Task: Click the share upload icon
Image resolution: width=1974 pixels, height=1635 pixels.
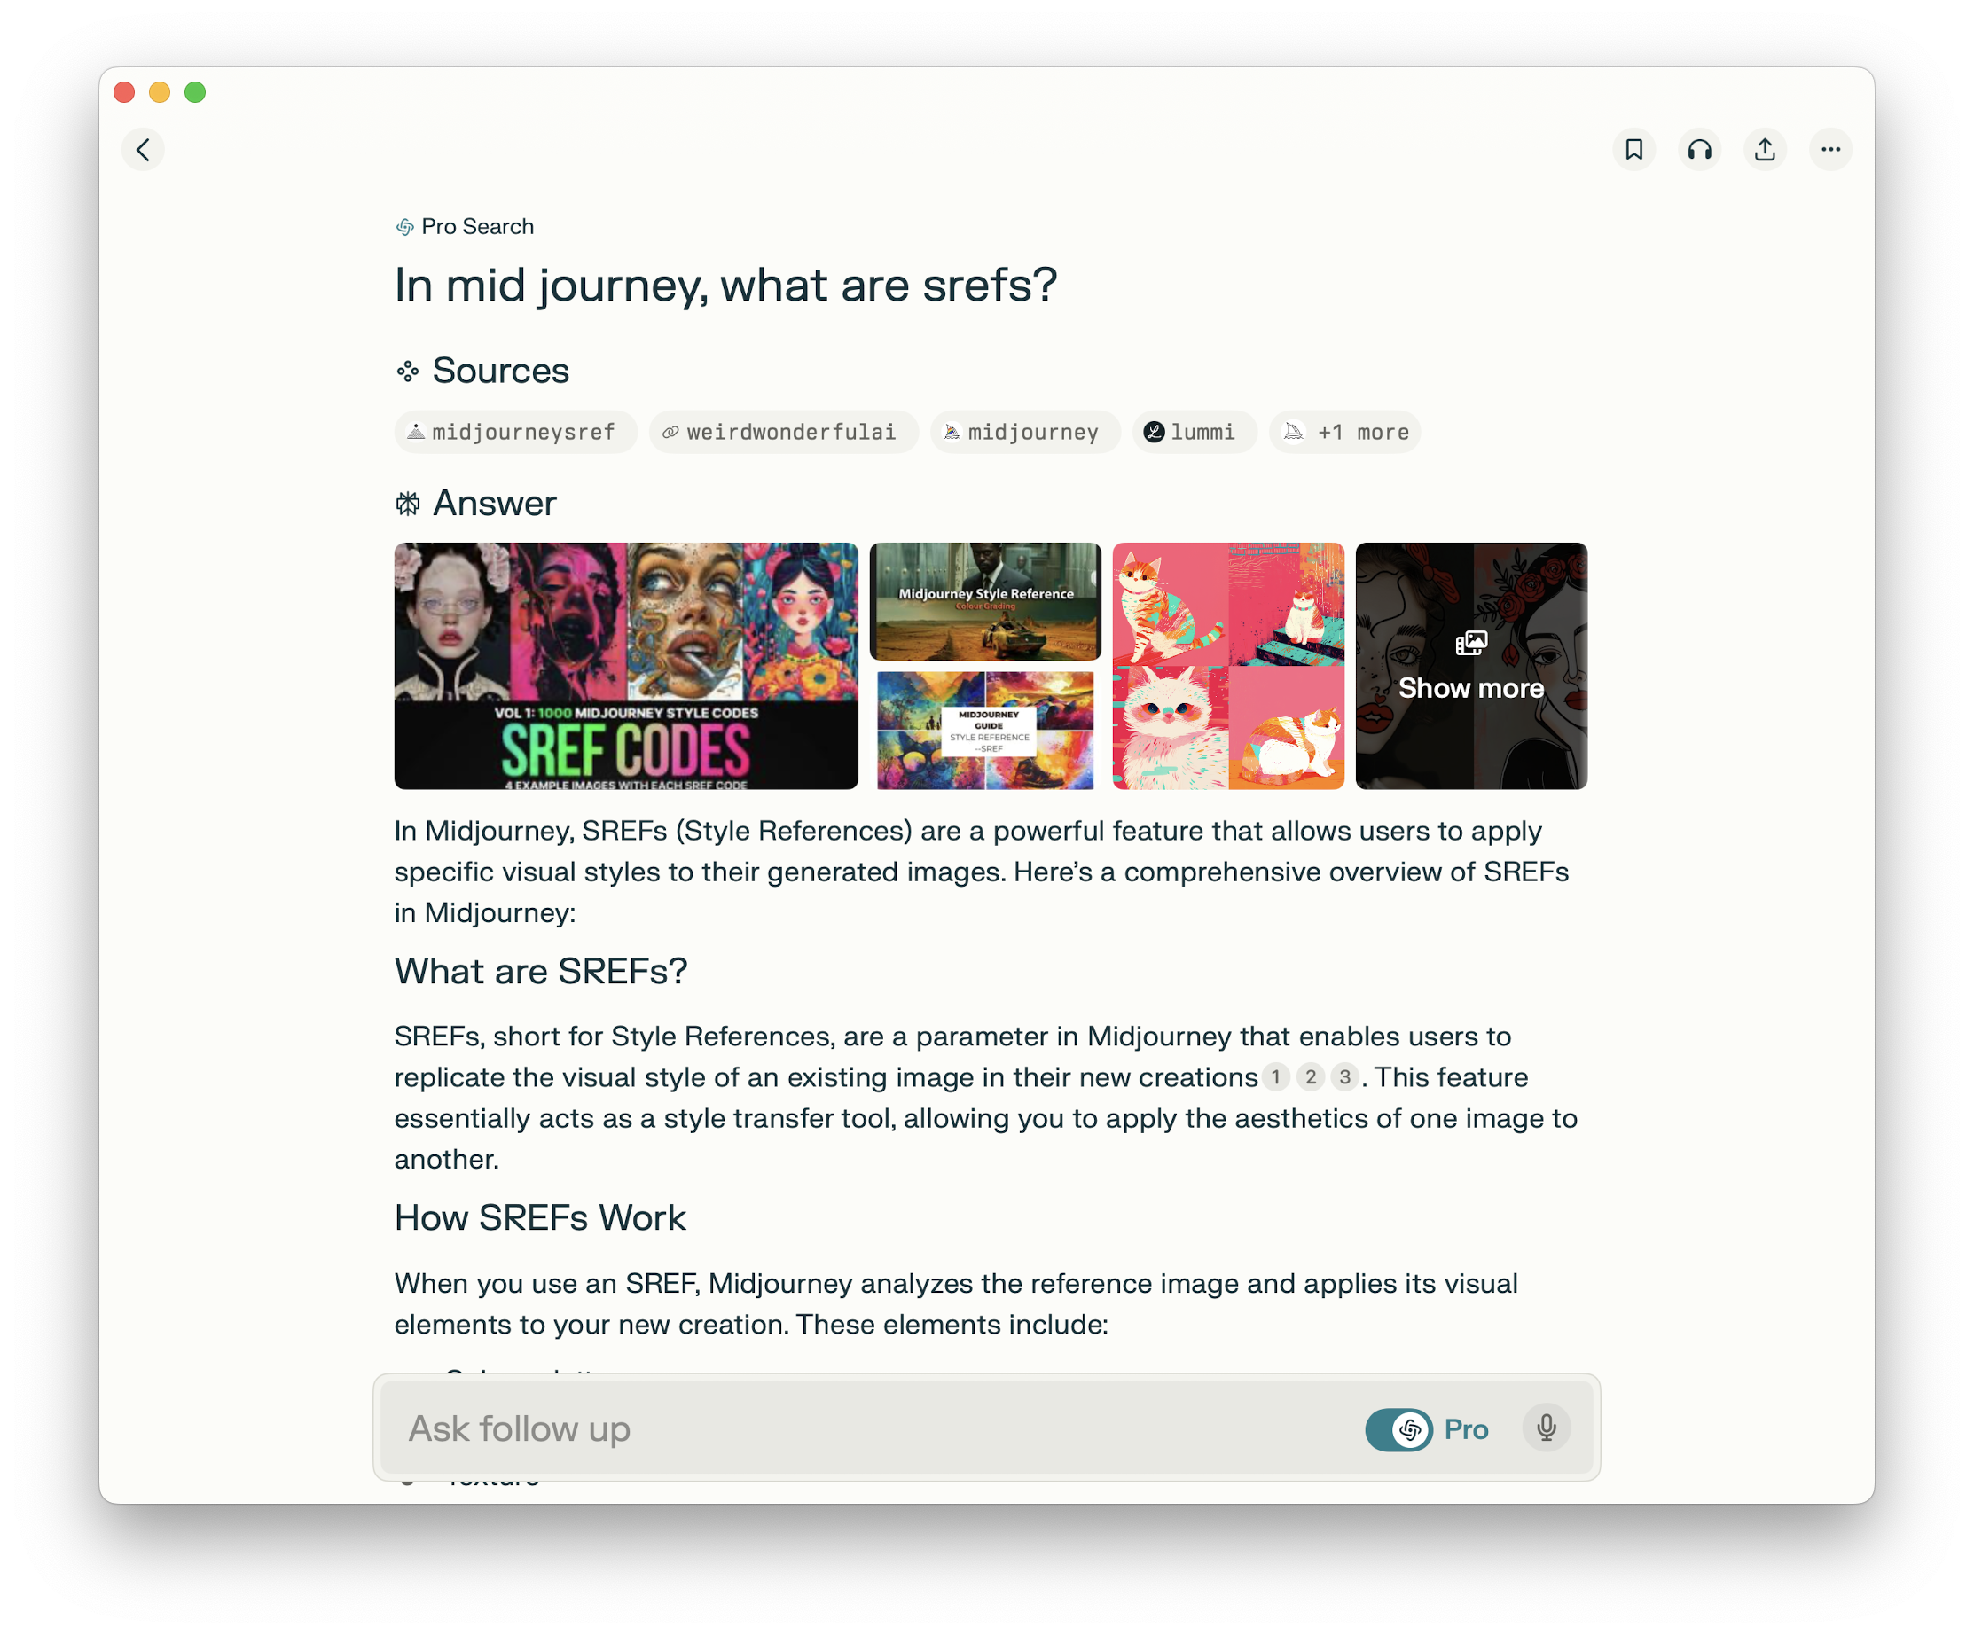Action: click(x=1765, y=150)
